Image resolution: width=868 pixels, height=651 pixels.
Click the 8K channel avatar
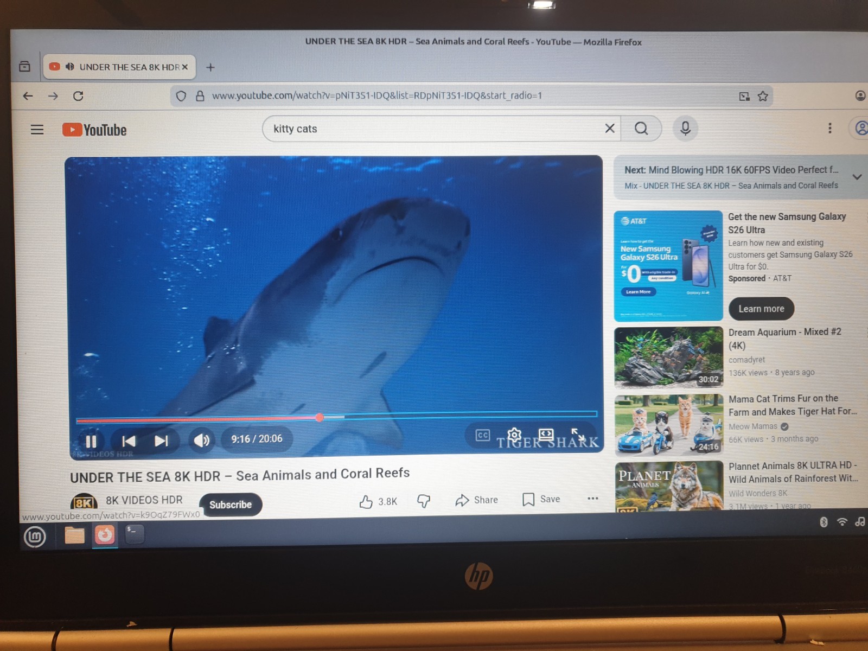84,502
